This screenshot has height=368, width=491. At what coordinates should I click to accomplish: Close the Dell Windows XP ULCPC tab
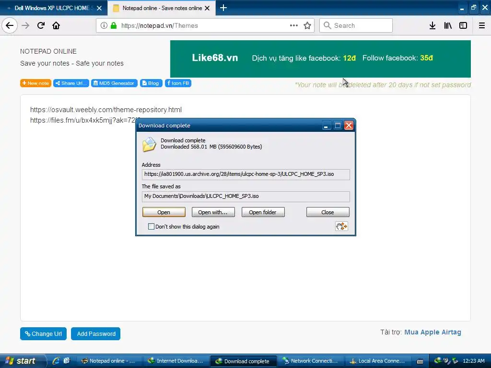[x=99, y=8]
